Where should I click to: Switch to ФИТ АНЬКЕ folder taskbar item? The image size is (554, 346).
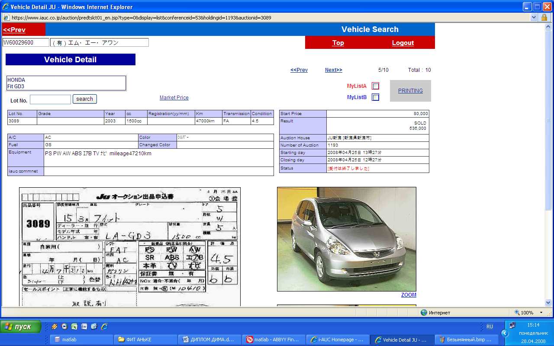point(146,340)
